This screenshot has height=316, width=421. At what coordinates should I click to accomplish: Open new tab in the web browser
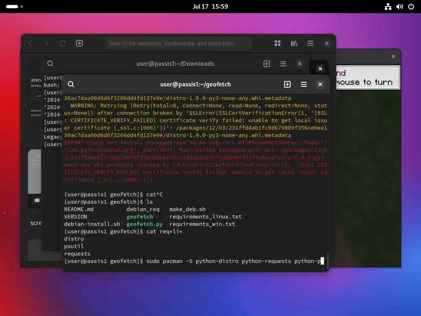tap(79, 43)
